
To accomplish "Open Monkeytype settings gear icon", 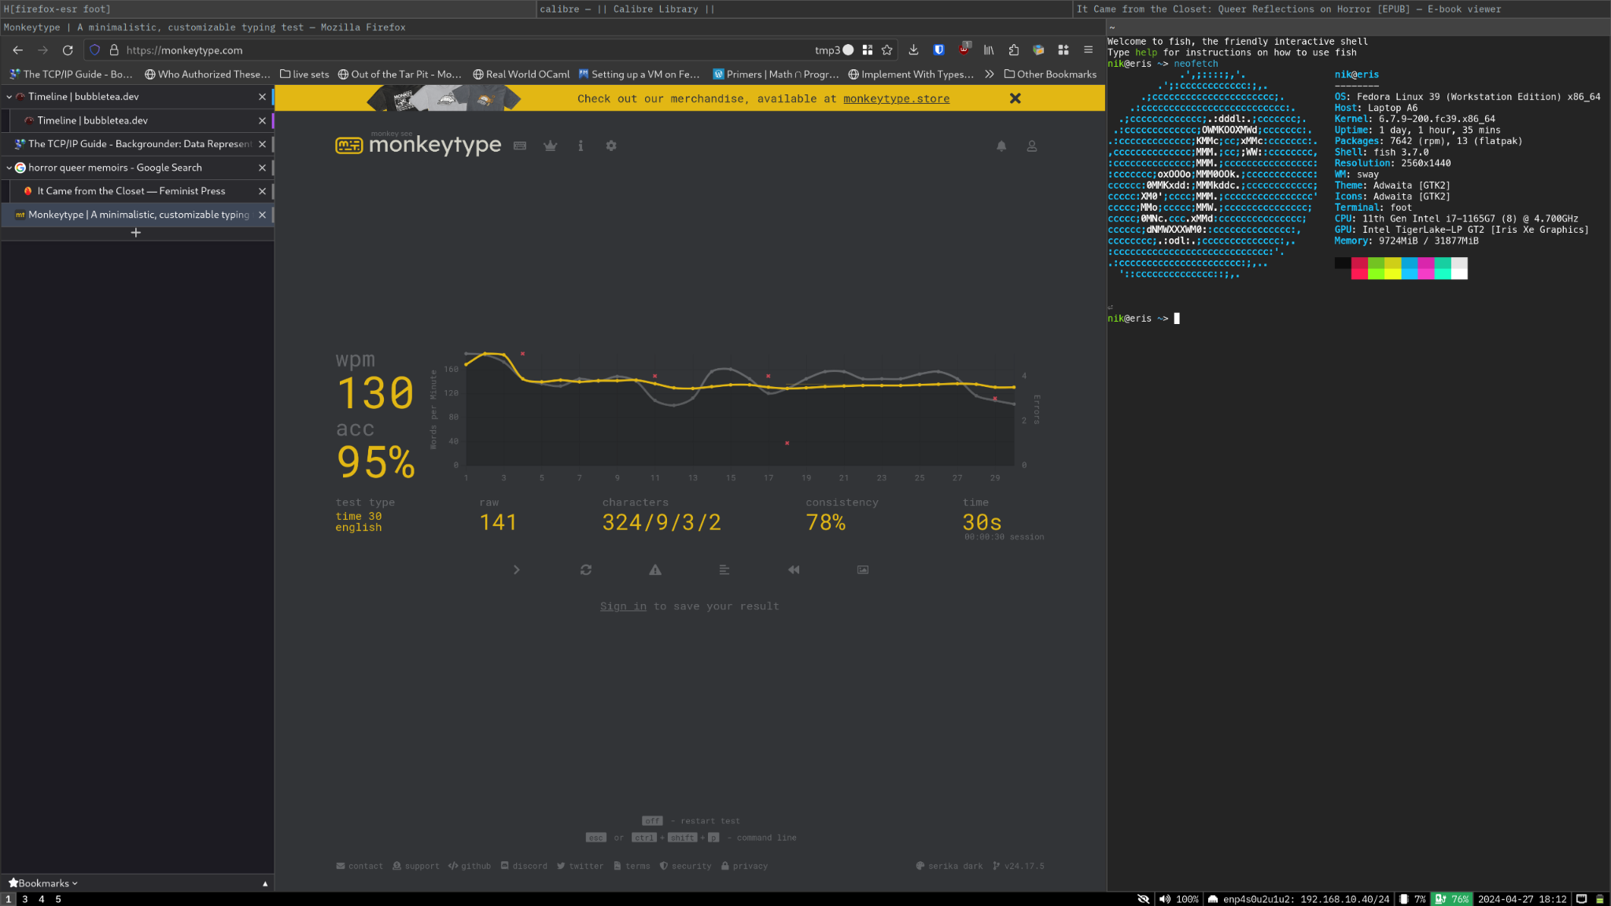I will (x=611, y=146).
